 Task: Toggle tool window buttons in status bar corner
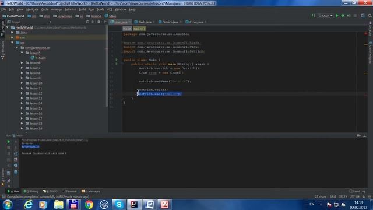(3, 197)
